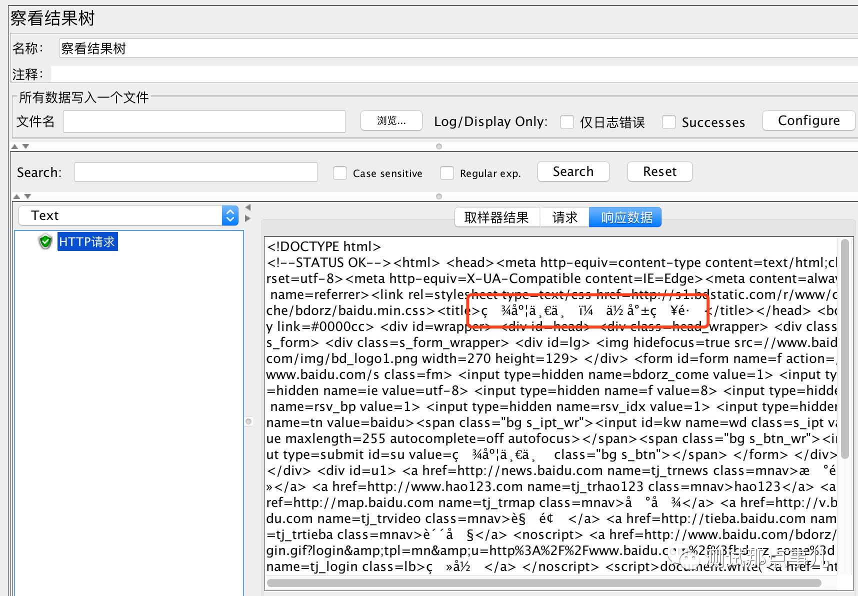Click the divider handle between tree and response
The image size is (858, 596).
click(248, 421)
